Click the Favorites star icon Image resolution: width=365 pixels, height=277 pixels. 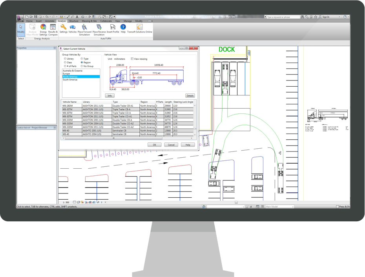click(316, 17)
